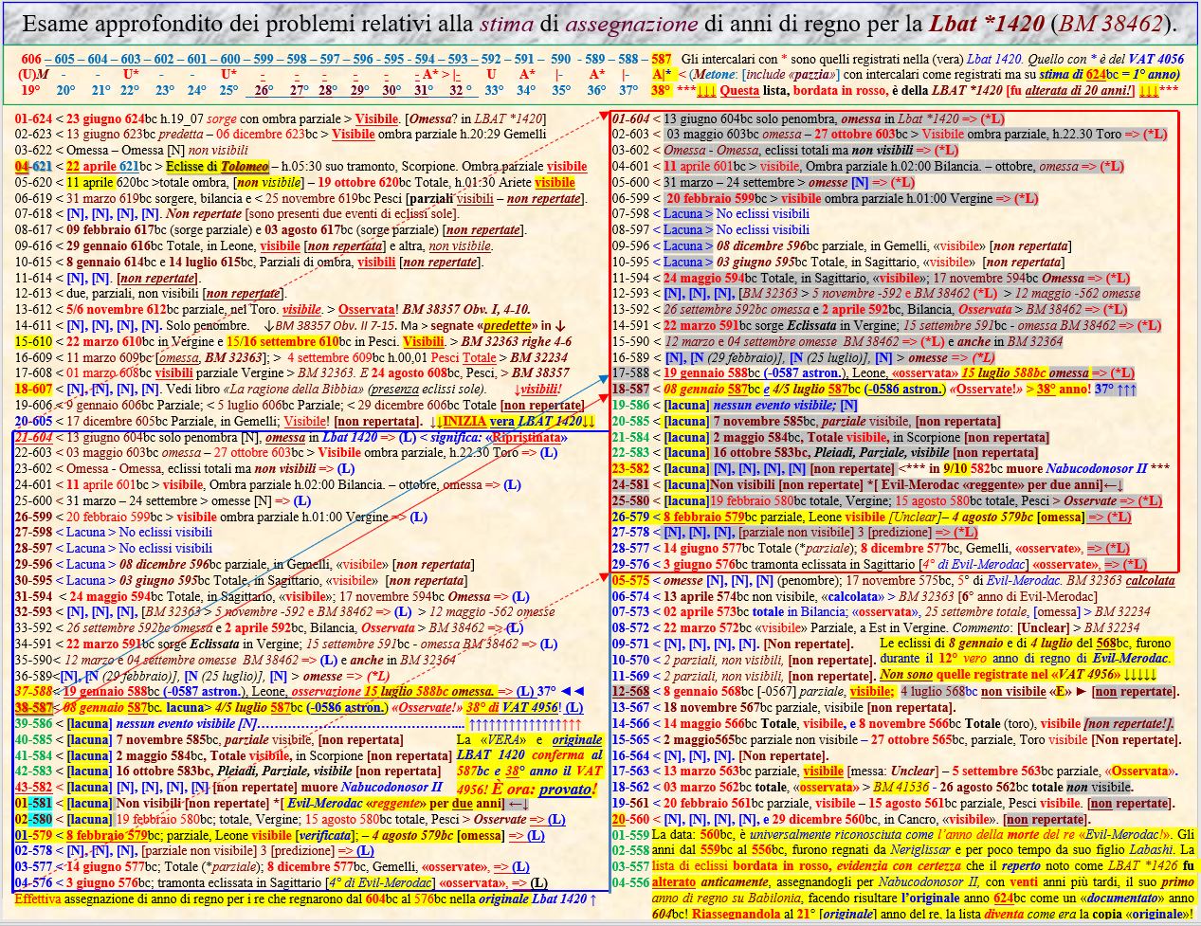Select year "606" in the top year strip
The image size is (1201, 926).
(x=31, y=59)
